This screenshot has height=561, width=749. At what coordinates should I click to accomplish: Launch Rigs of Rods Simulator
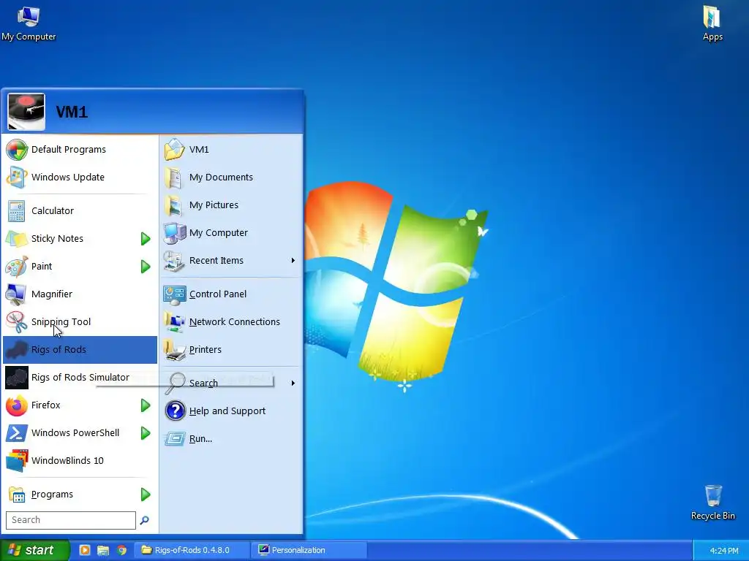click(80, 378)
